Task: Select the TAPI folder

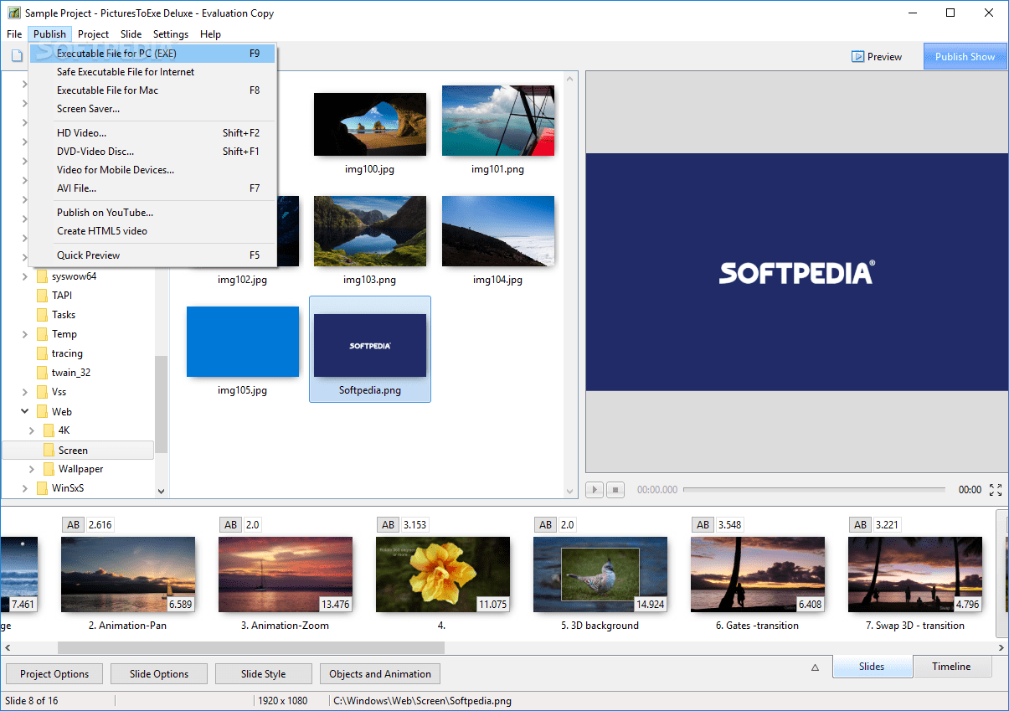Action: coord(63,296)
